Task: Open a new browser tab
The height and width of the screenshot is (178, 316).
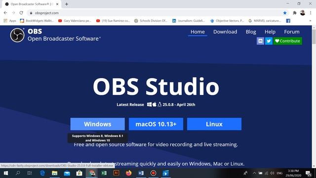Action: tap(67, 4)
